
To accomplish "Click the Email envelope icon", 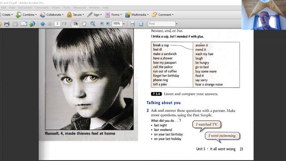I will pos(24,24).
